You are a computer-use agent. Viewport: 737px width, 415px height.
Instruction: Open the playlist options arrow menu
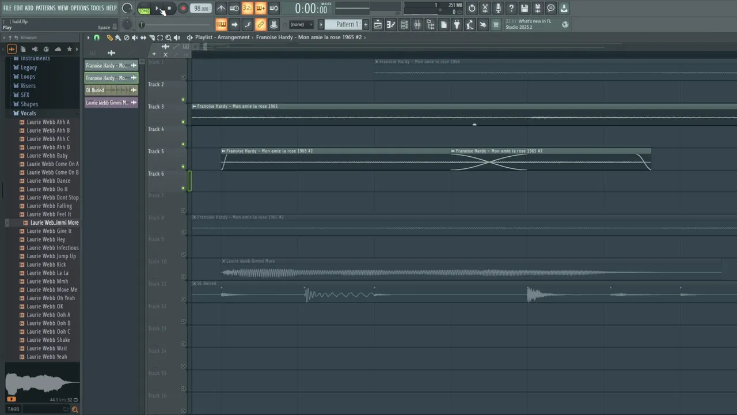[88, 37]
